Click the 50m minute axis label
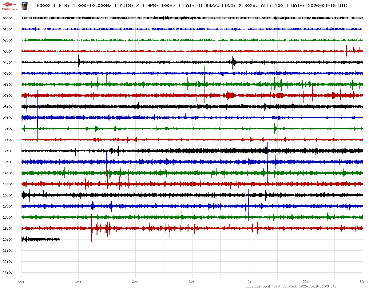This screenshot has width=369, height=289. (306, 282)
